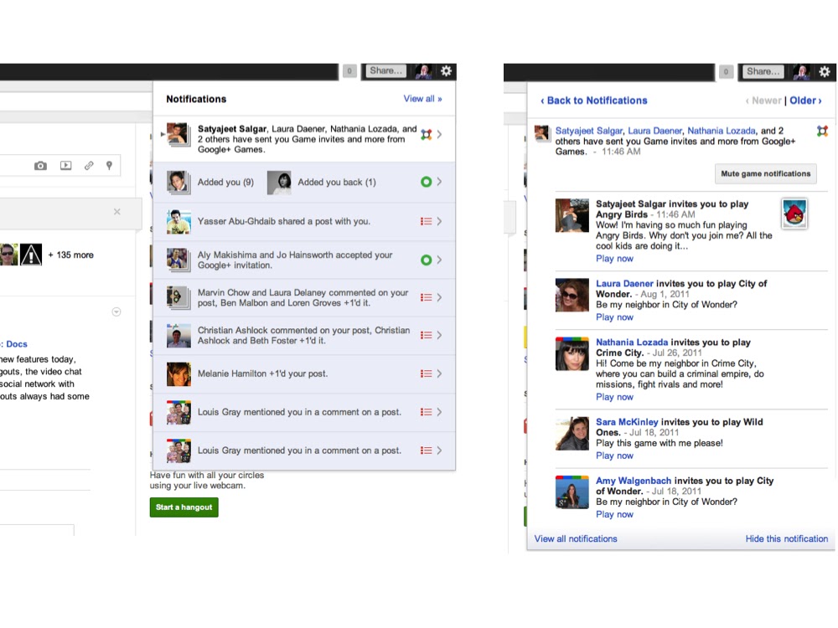Click Amy Walgenbach's photo thumbnail
Viewport: 838px width, 628px height.
tap(572, 492)
